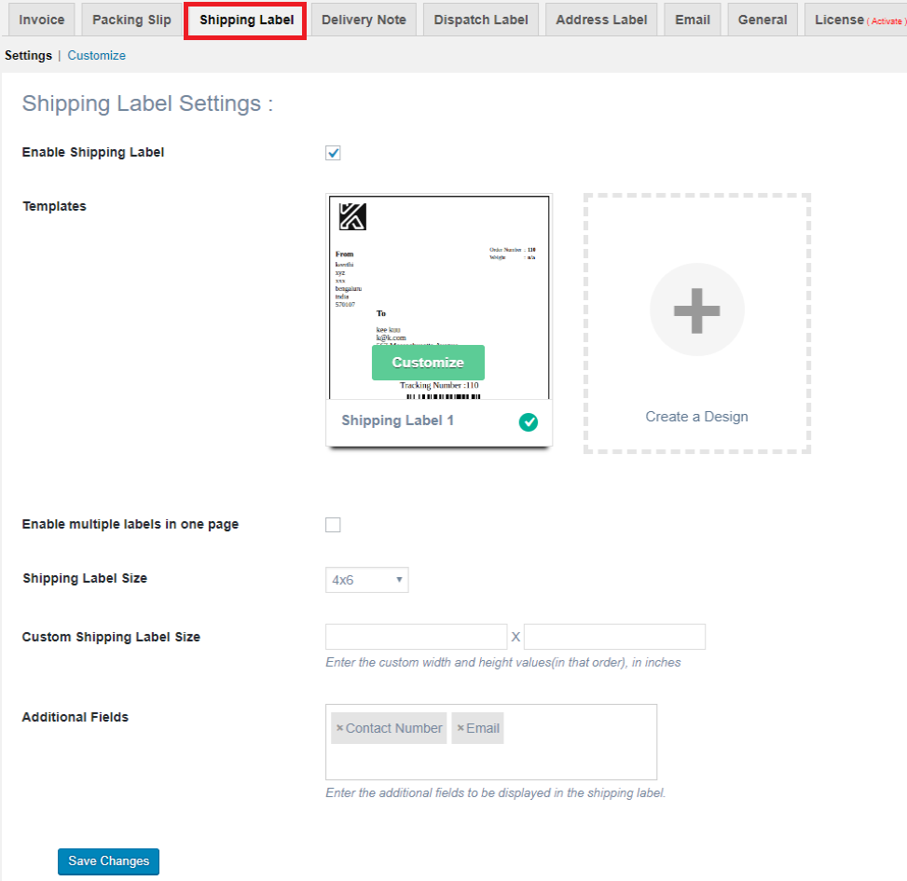Screen dimensions: 907x881
Task: Switch to the General tab
Action: 762,19
